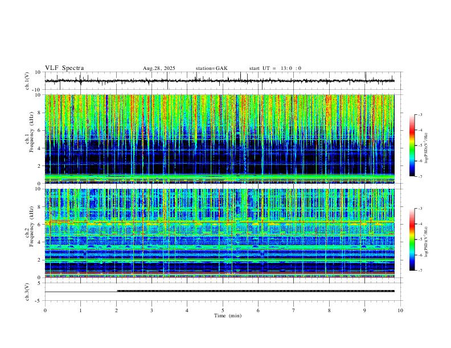
Task: Click the '-3' label on upper color scale
Action: [420, 114]
